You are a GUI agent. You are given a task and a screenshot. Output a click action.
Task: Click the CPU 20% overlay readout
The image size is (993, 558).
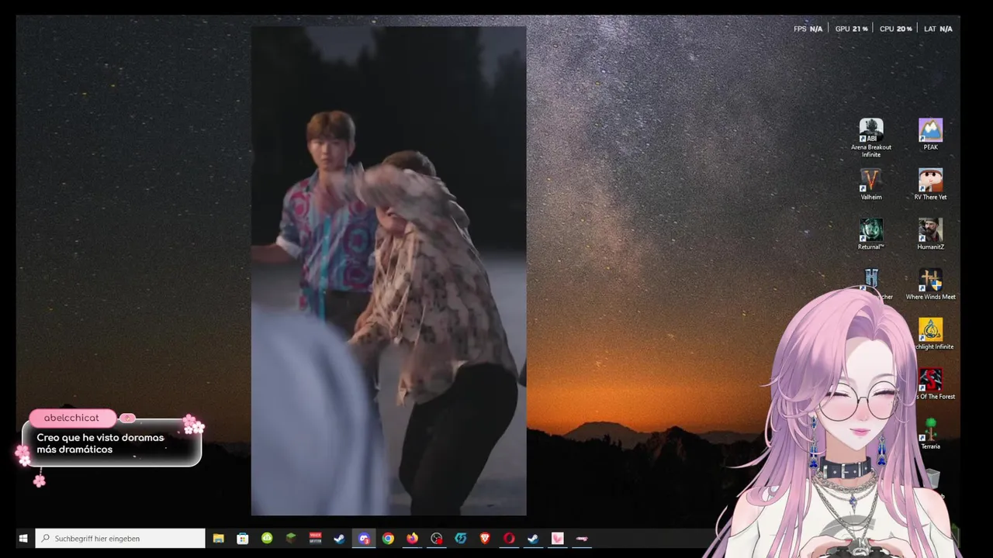[896, 29]
